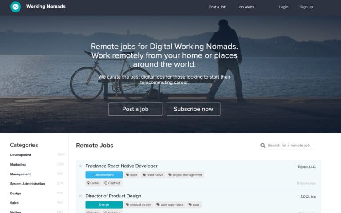Image resolution: width=341 pixels, height=213 pixels.
Task: Click the Global location tag
Action: tap(94, 183)
